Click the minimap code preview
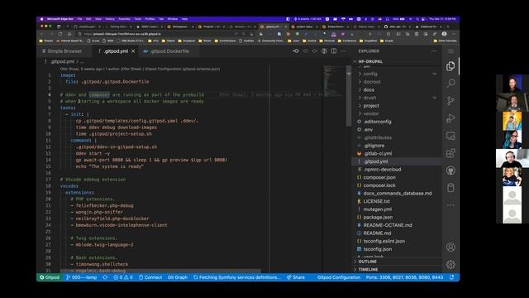This screenshot has width=529, height=298. [333, 81]
